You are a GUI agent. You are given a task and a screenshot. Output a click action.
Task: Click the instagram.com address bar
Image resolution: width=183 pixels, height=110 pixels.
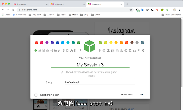click(75, 10)
